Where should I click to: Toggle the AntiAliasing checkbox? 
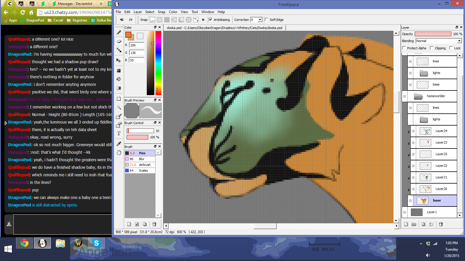(x=210, y=20)
